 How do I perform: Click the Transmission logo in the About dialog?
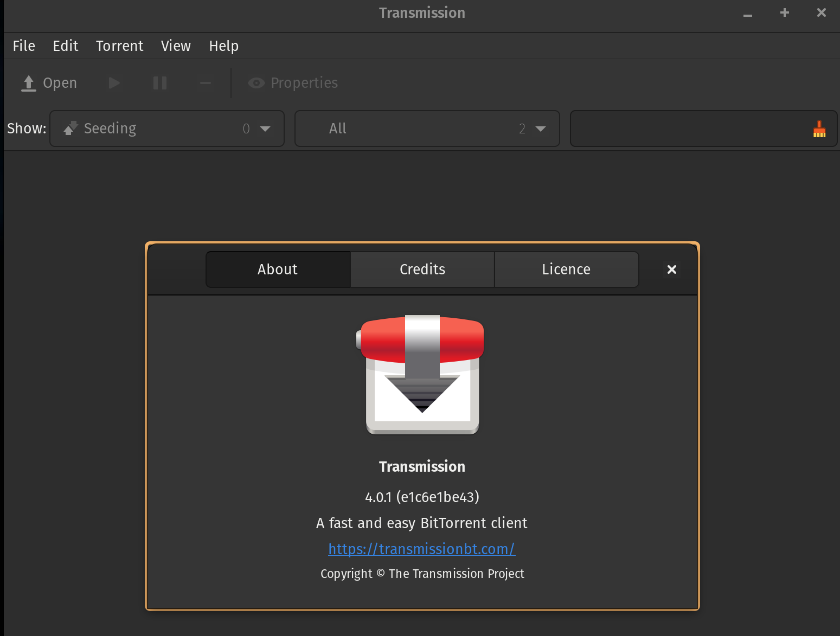pyautogui.click(x=422, y=375)
